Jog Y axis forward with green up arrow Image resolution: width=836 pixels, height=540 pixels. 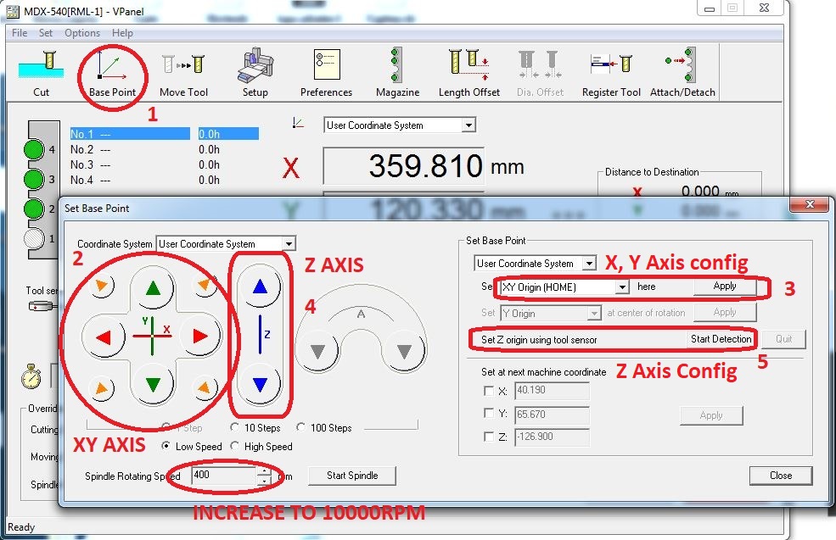[153, 288]
